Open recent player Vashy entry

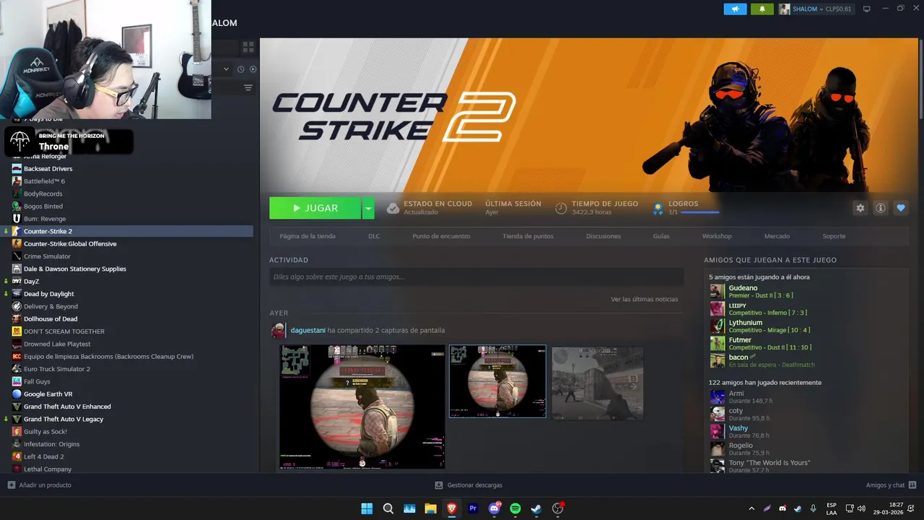(x=741, y=432)
